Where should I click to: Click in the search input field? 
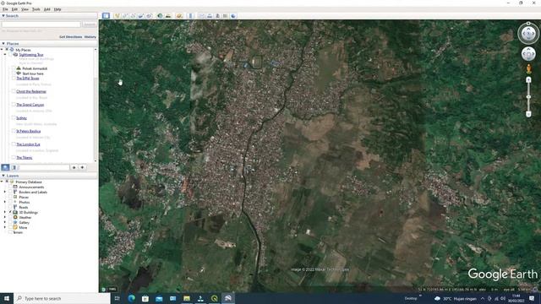(x=41, y=24)
